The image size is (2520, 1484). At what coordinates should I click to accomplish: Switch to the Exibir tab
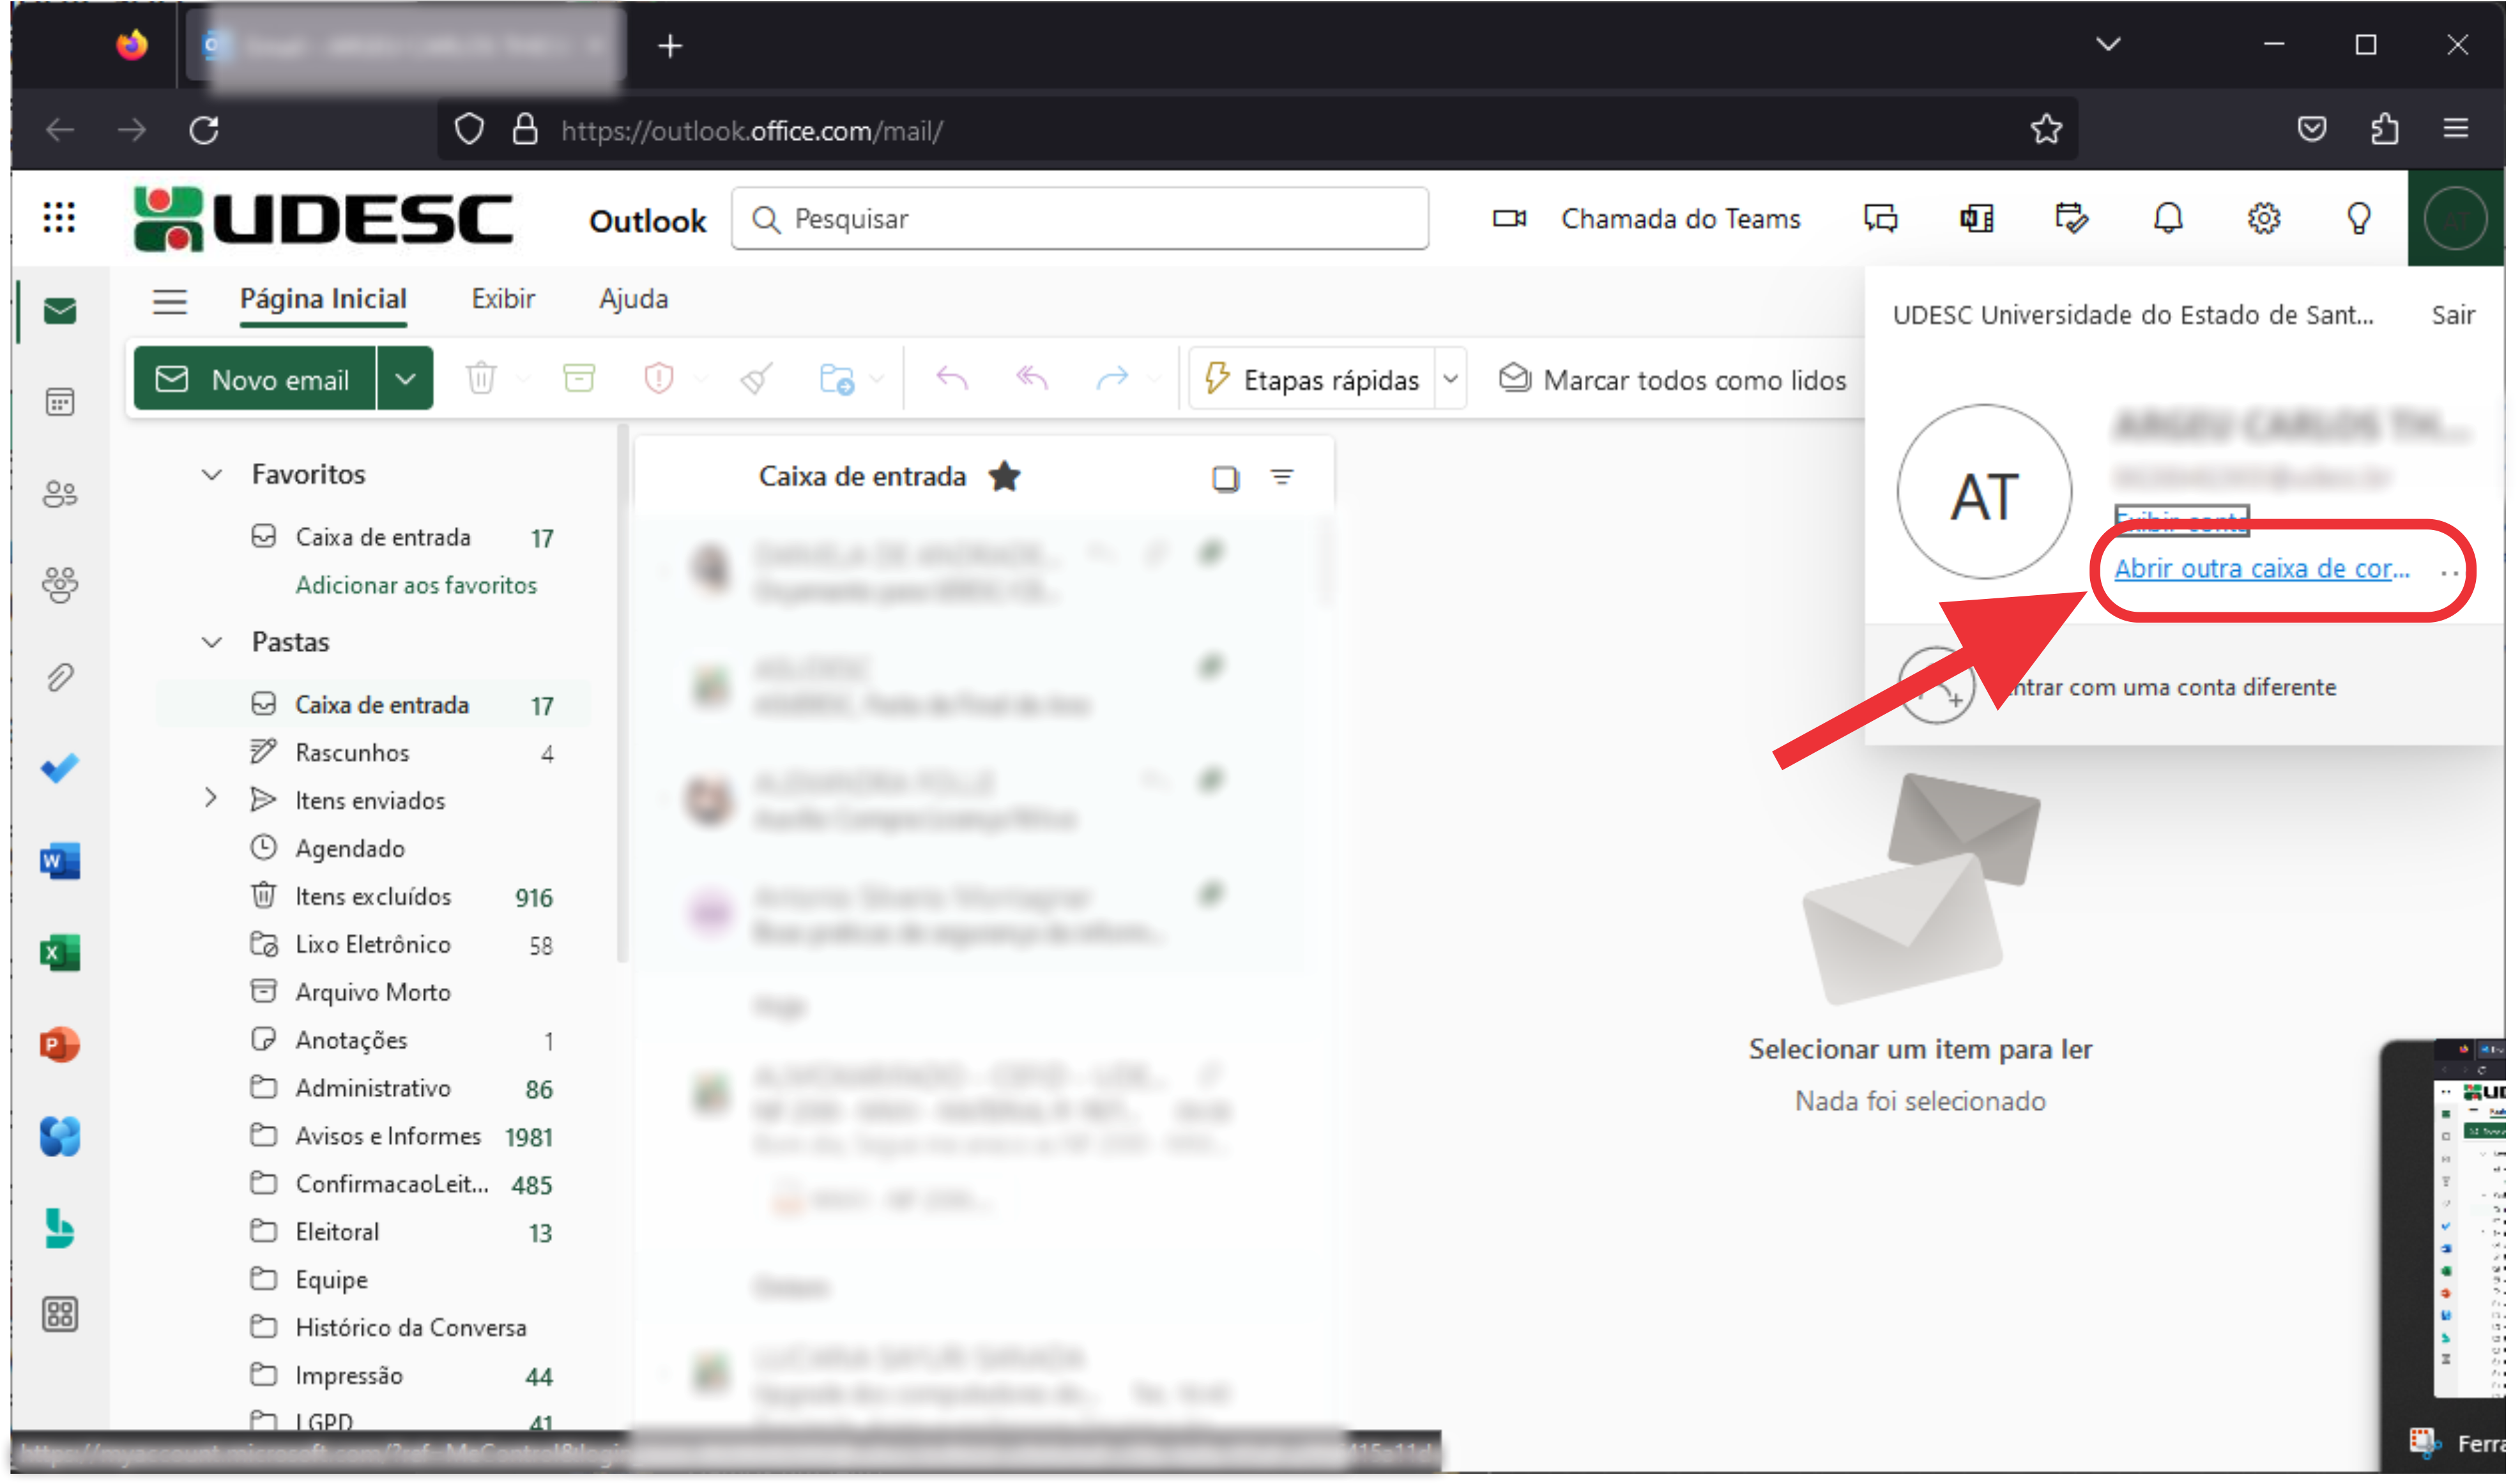tap(504, 300)
